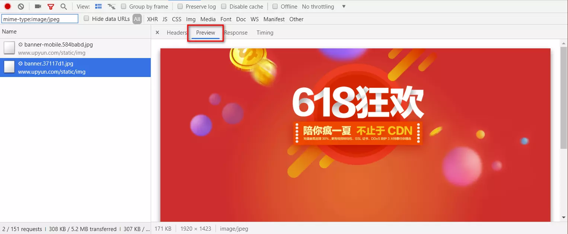Filter requests by Doc type
The height and width of the screenshot is (234, 568).
pyautogui.click(x=241, y=19)
